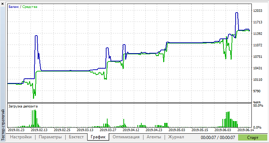Click the 10751 axis value
This screenshot has height=143, width=269.
pyautogui.click(x=258, y=56)
